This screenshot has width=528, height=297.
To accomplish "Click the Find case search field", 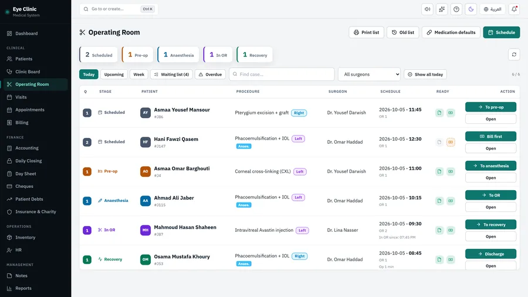I will pos(282,75).
